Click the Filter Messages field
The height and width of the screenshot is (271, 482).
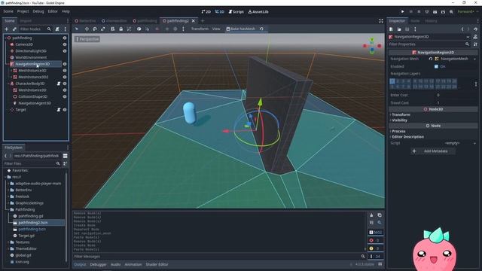(219, 256)
